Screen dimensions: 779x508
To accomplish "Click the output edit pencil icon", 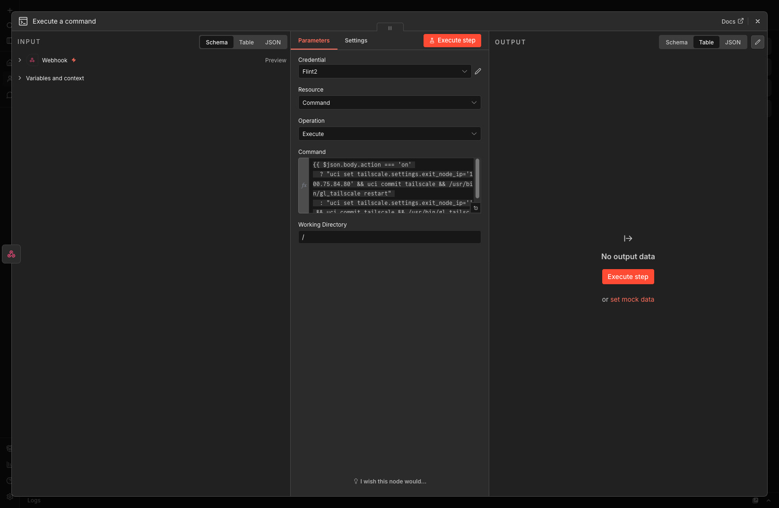I will pyautogui.click(x=758, y=42).
